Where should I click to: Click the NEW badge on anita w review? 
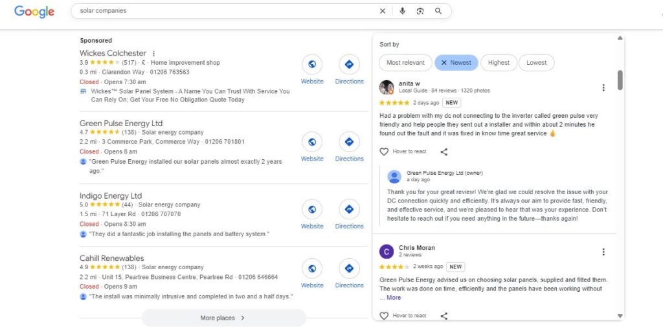pyautogui.click(x=451, y=103)
